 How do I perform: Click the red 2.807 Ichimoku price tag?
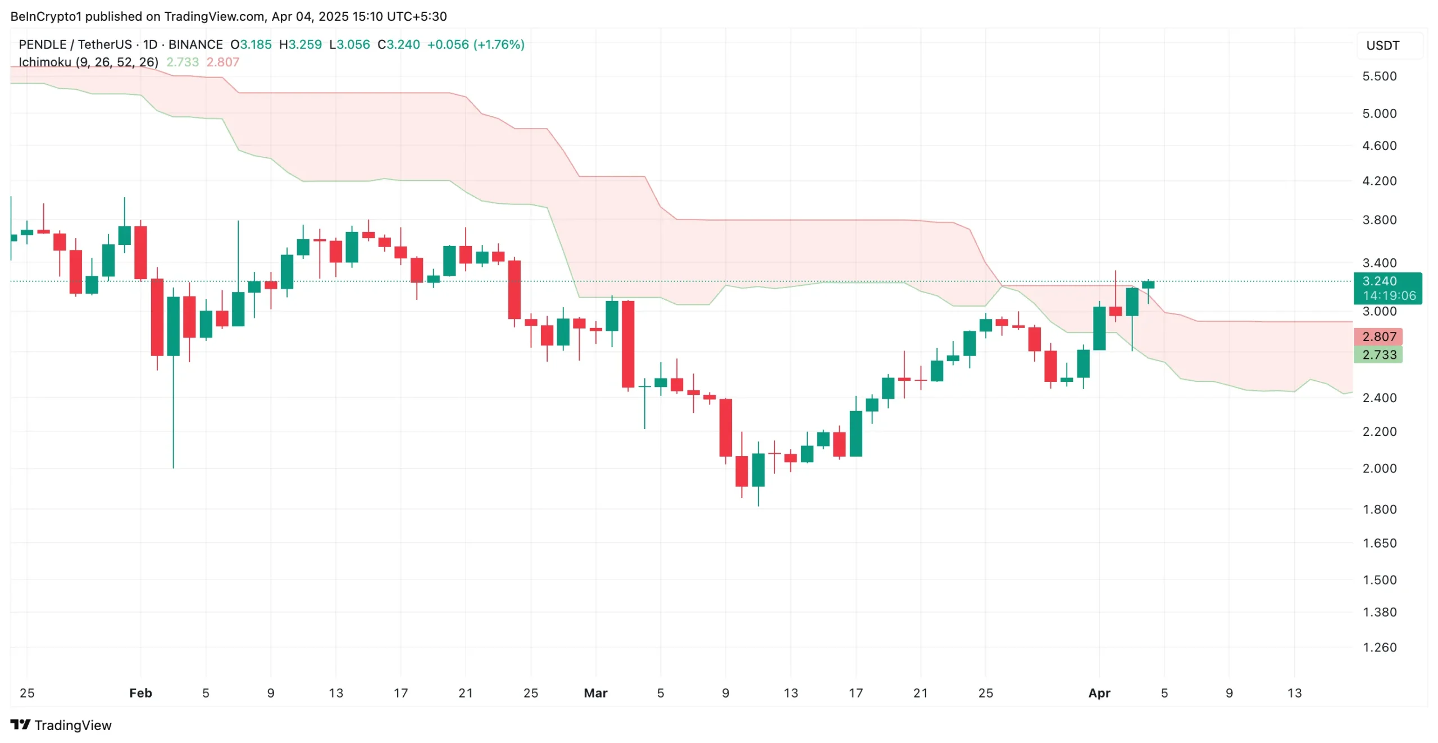1378,336
